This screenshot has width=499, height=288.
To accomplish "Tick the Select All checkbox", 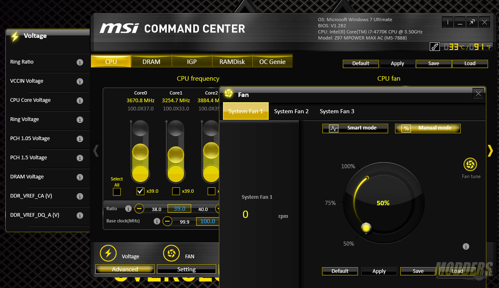I will (x=117, y=191).
